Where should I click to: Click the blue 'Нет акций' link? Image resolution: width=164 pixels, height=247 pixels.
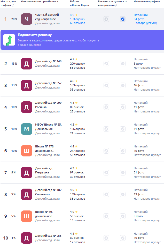140,15
